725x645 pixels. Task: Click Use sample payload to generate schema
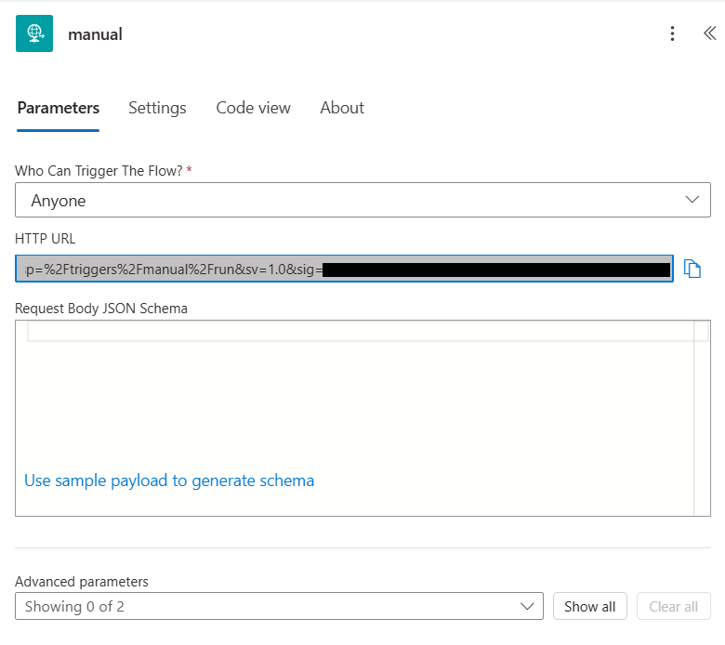(x=169, y=480)
